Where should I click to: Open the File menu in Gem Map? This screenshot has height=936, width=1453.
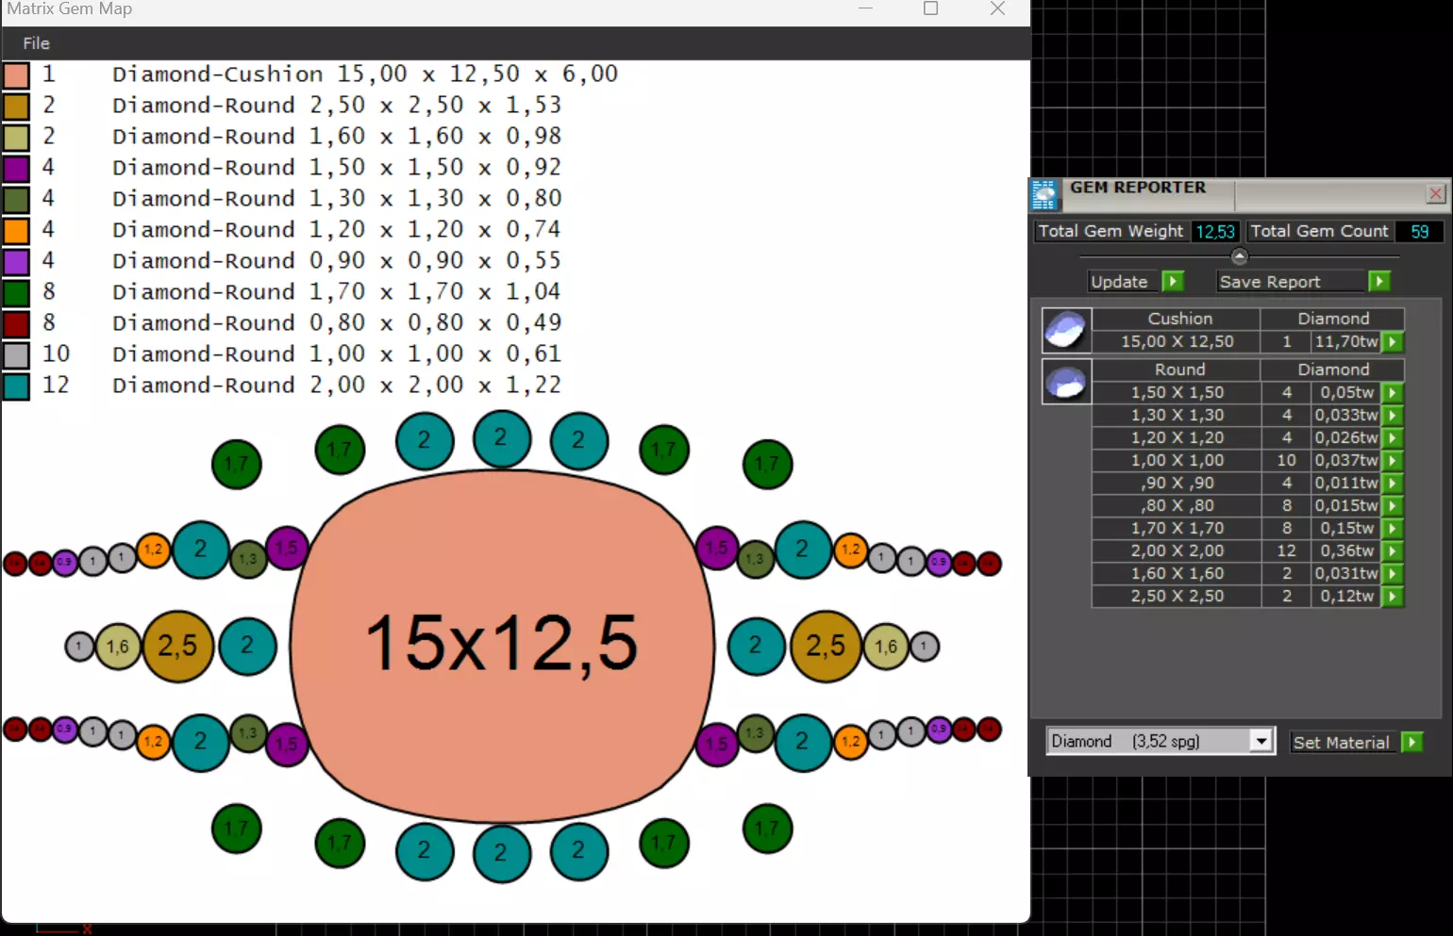[x=36, y=43]
